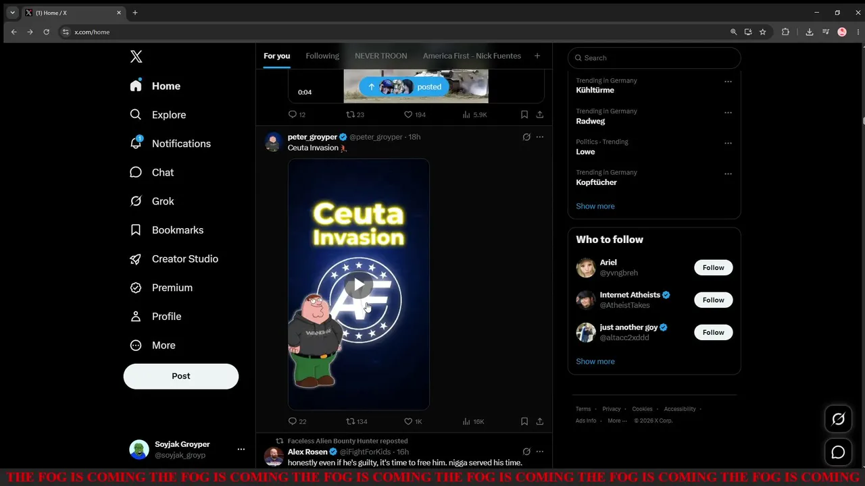Image resolution: width=865 pixels, height=486 pixels.
Task: Reload the page in Chrome
Action: (x=46, y=32)
